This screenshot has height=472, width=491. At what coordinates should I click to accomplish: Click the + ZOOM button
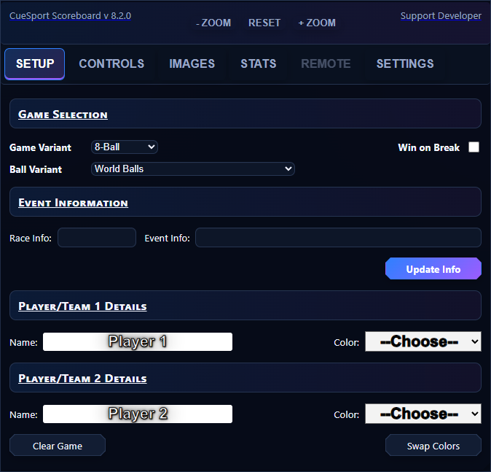[317, 23]
